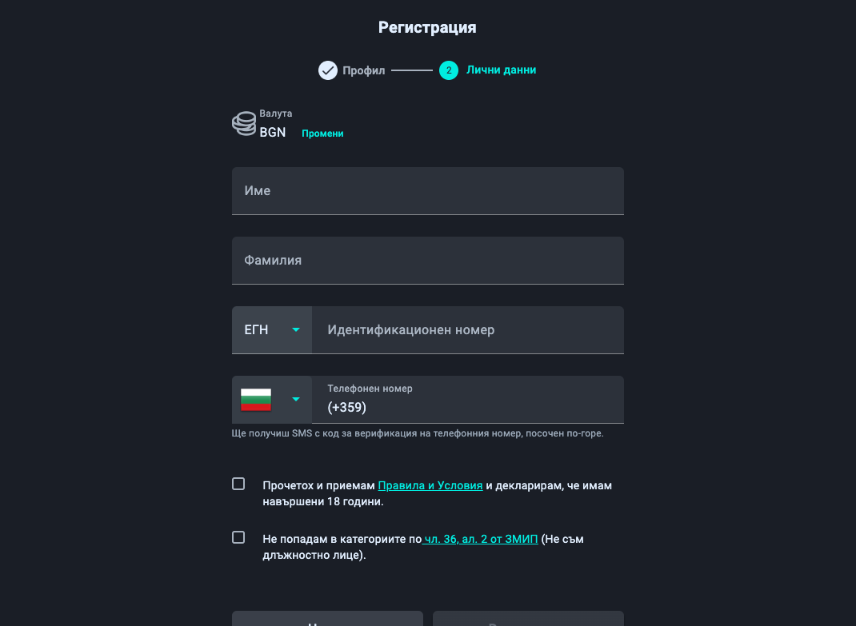The image size is (856, 626).
Task: Check the ЗМИП declaration checkbox
Action: point(238,537)
